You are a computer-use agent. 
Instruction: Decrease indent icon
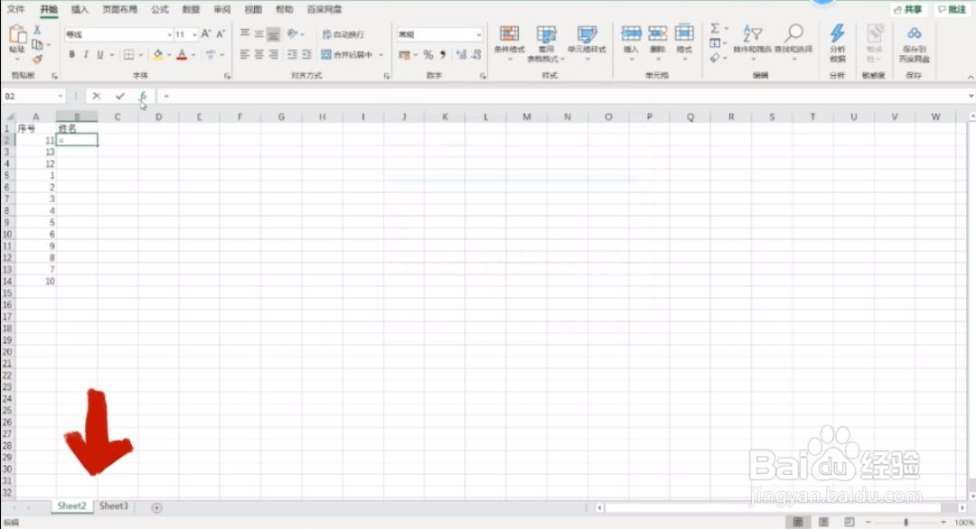coord(292,55)
